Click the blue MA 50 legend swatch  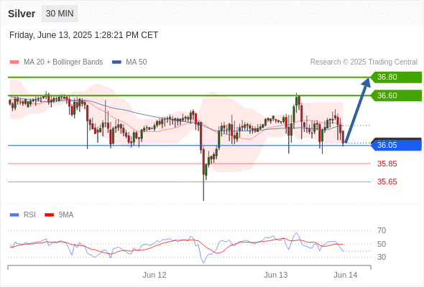[x=116, y=62]
